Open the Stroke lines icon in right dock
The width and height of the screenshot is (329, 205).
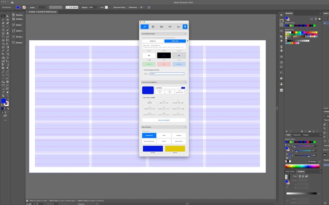tap(281, 57)
